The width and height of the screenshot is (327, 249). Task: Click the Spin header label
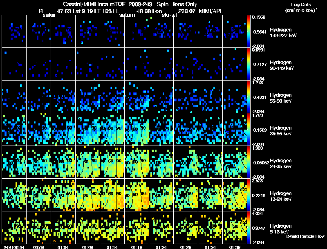pyautogui.click(x=162, y=4)
